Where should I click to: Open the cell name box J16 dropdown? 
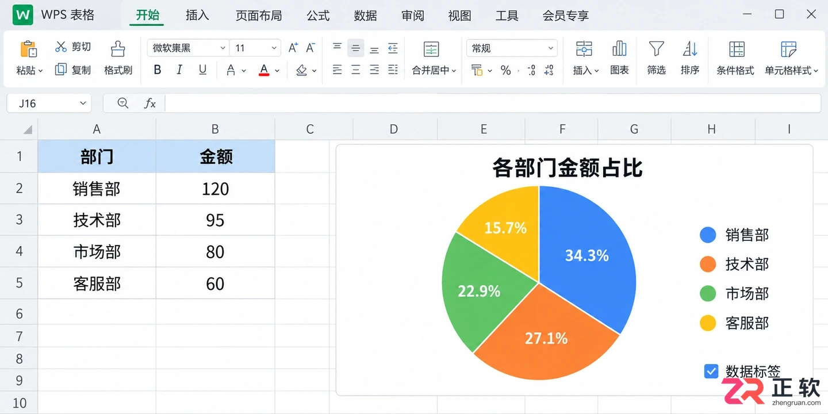[x=83, y=103]
